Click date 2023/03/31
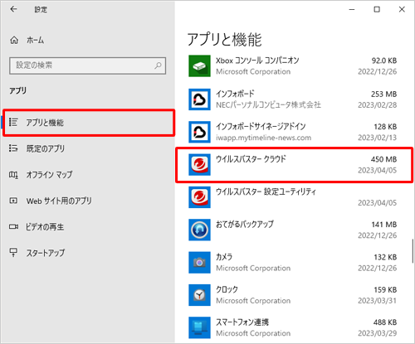This screenshot has height=344, width=415. [x=378, y=301]
